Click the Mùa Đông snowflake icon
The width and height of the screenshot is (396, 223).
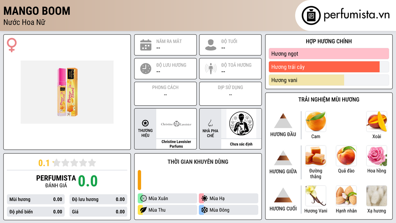pyautogui.click(x=205, y=210)
